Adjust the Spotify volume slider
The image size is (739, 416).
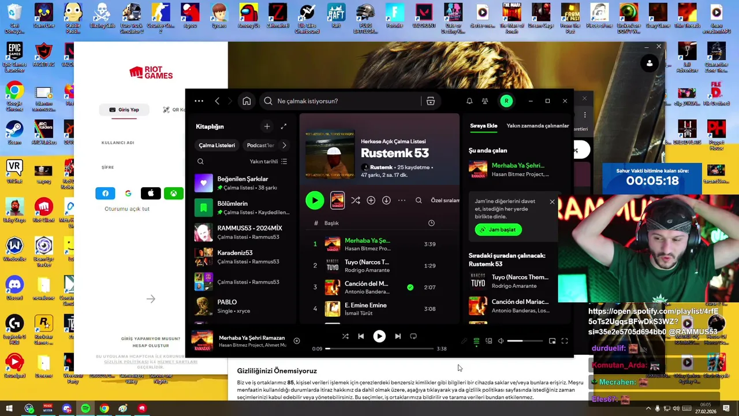tap(524, 341)
